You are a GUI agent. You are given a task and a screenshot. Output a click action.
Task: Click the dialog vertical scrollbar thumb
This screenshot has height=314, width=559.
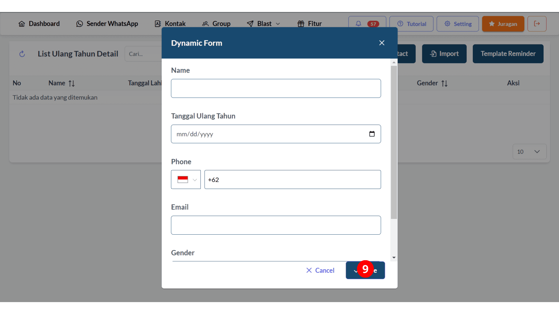click(394, 142)
